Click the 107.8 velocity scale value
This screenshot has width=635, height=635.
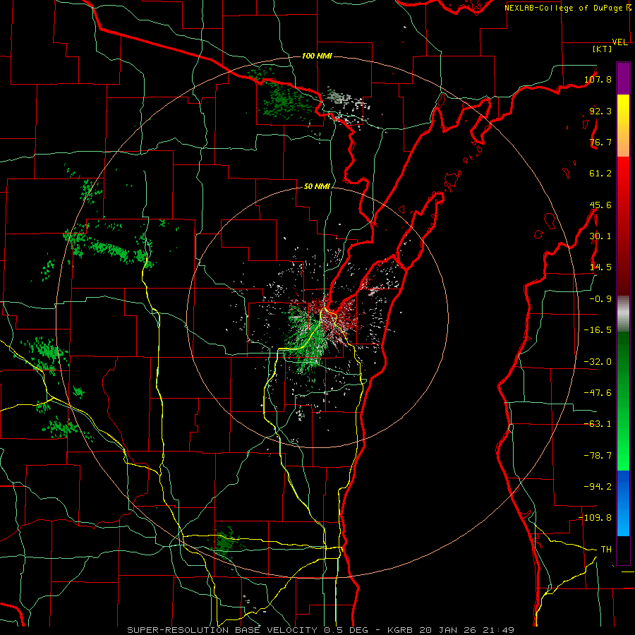point(598,79)
